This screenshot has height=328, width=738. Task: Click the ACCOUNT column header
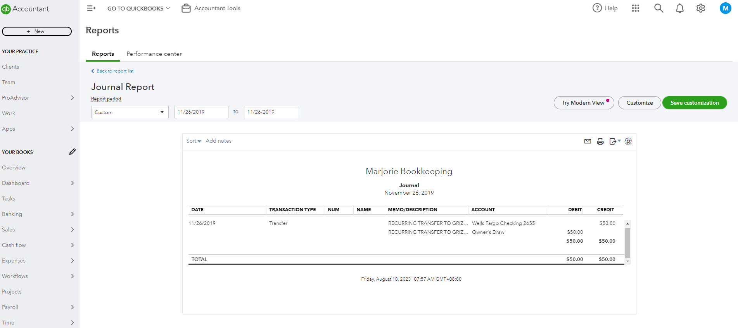(x=483, y=210)
